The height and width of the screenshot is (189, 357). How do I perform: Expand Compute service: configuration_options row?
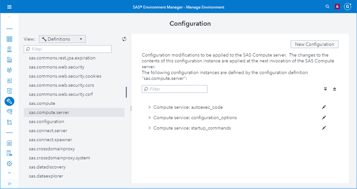tap(149, 118)
